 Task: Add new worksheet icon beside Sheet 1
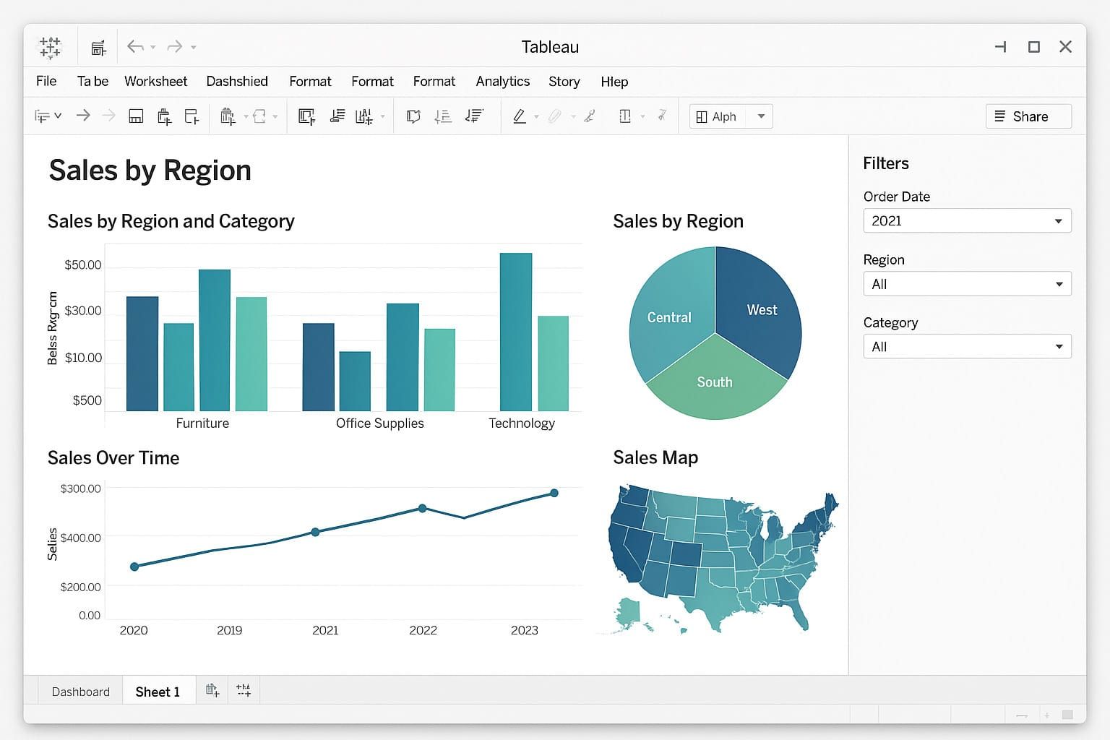212,690
